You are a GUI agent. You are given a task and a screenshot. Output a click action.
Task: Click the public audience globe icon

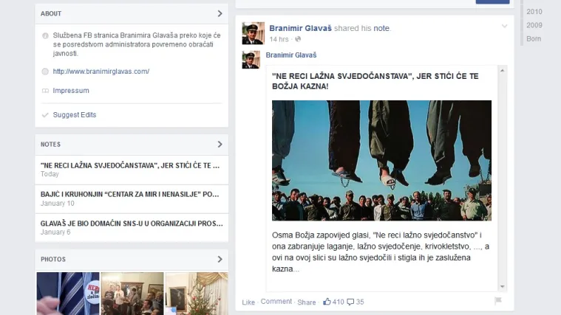[x=298, y=39]
